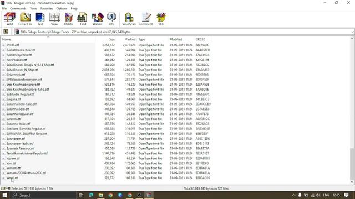Image resolution: width=355 pixels, height=199 pixels.
Task: Open the Commands menu
Action: pos(18,8)
